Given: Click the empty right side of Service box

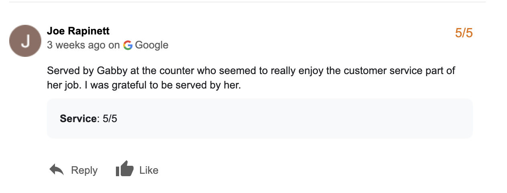Looking at the screenshot, I should [x=321, y=119].
